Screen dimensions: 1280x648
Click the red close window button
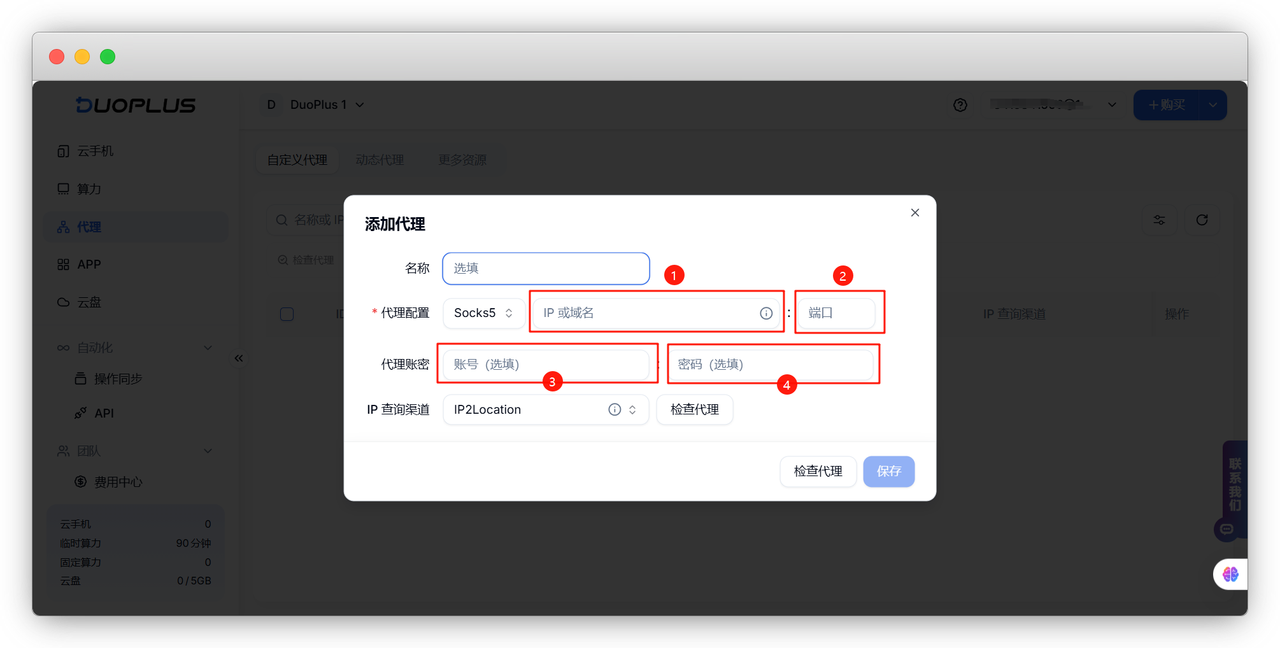[x=57, y=57]
